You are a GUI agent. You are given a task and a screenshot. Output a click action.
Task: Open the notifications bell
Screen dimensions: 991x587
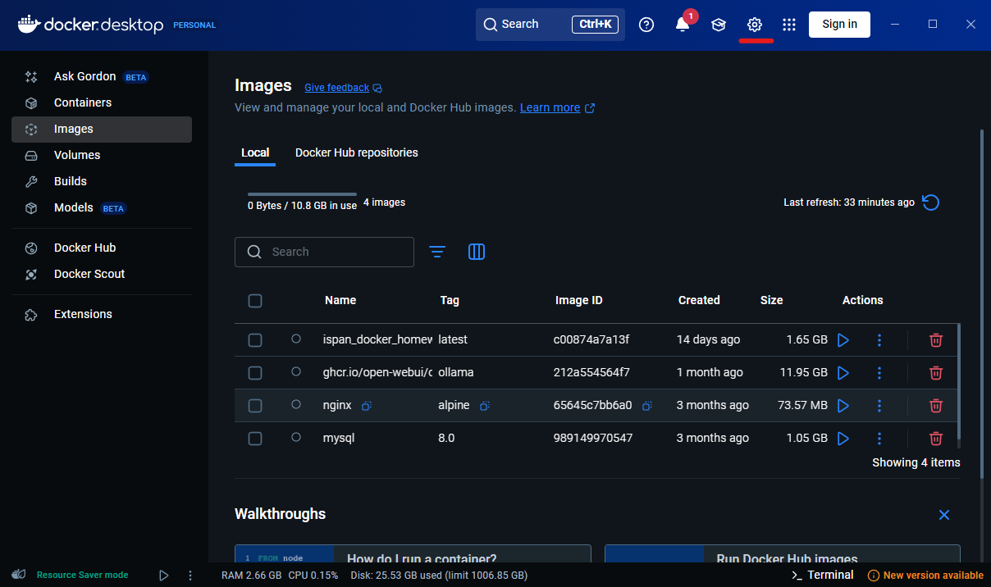(683, 25)
